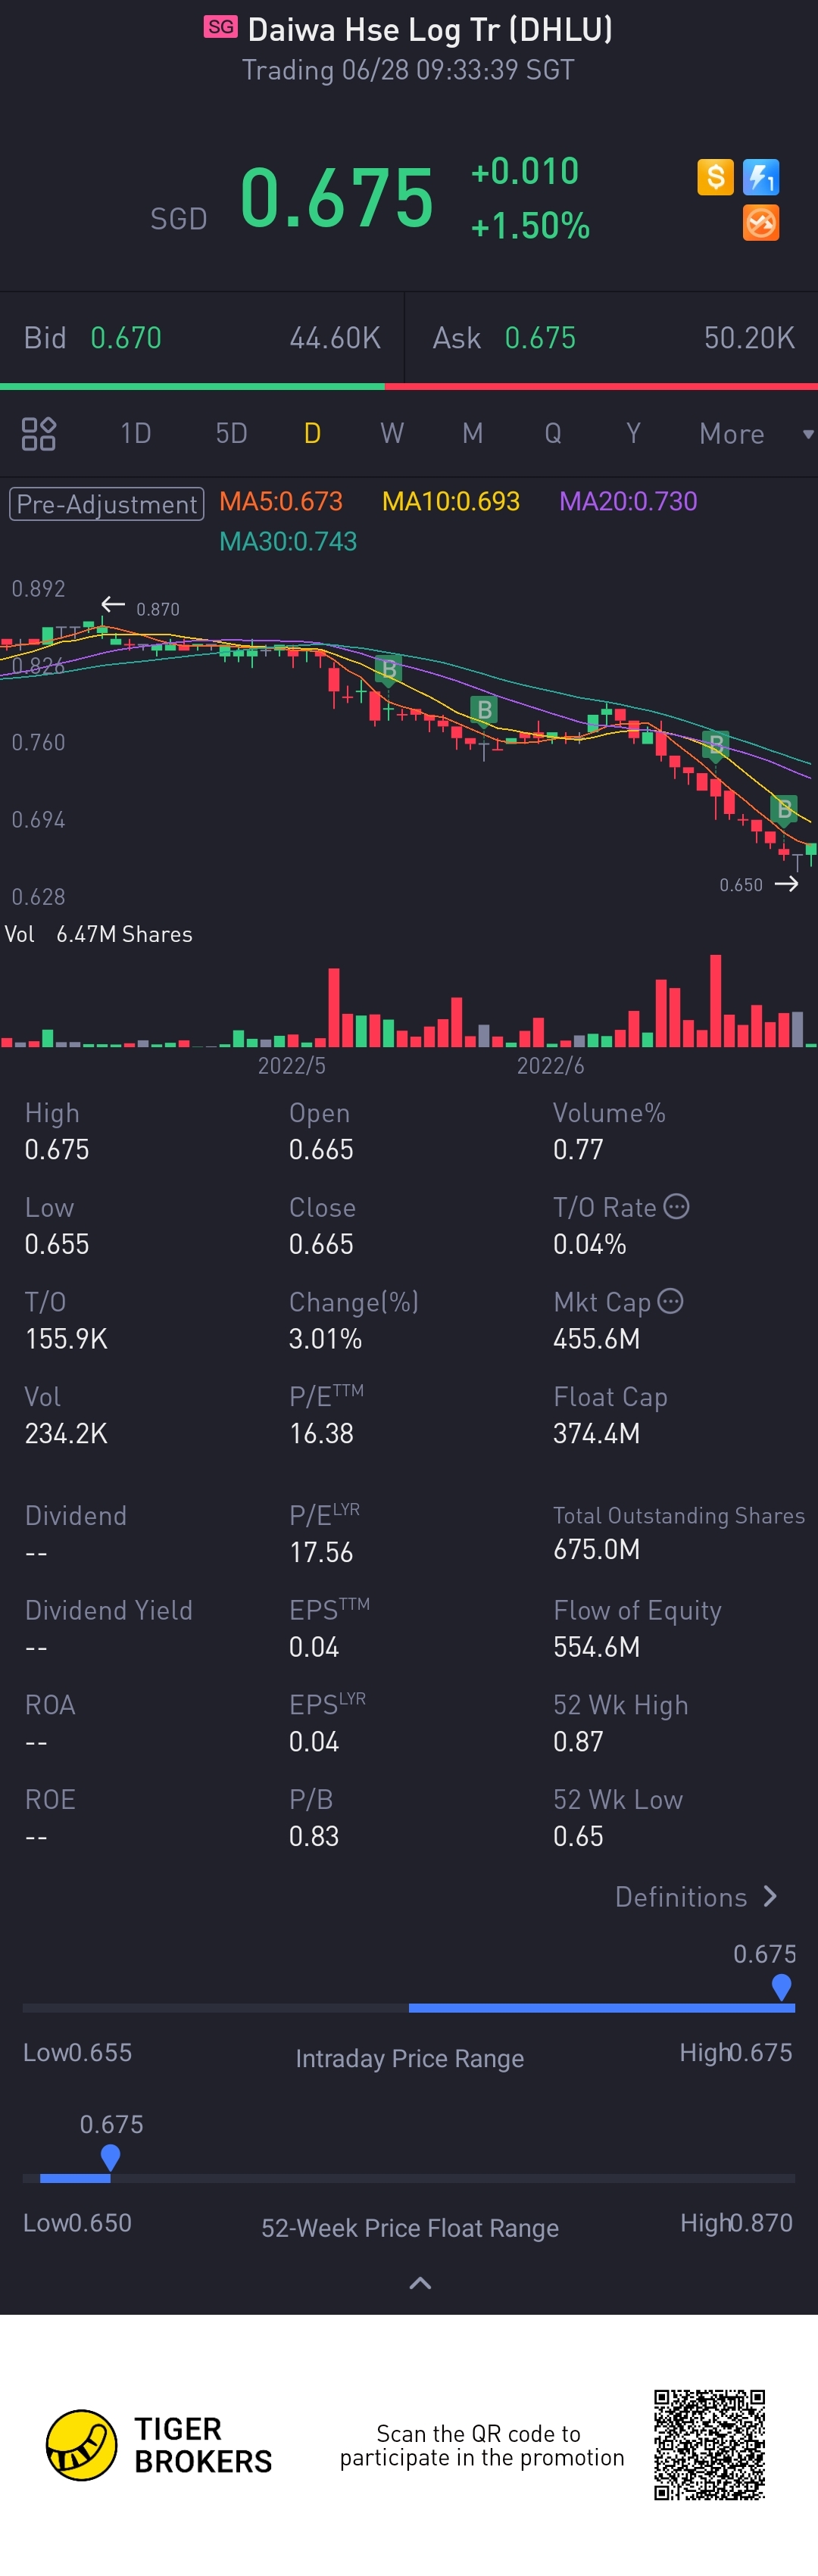Screen dimensions: 818x2576
Task: Tap the orange circular icon below the lightning bolt
Action: [x=761, y=223]
